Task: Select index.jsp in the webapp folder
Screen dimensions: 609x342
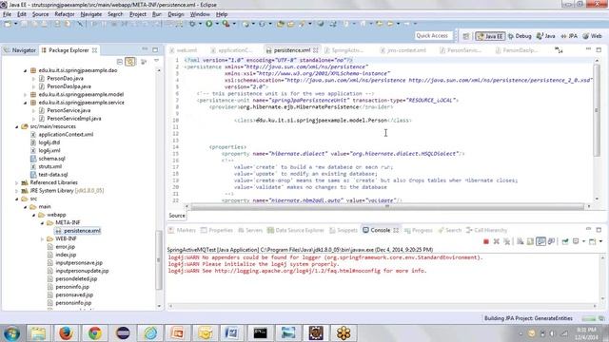Action: (61, 255)
